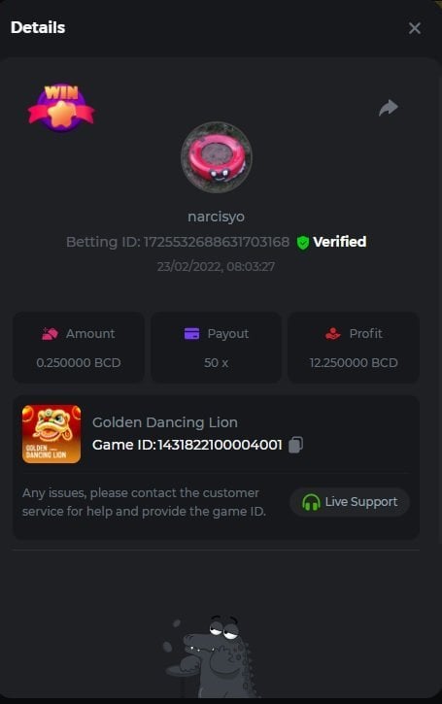Click the red Profit hand icon
The height and width of the screenshot is (704, 442).
pos(333,334)
